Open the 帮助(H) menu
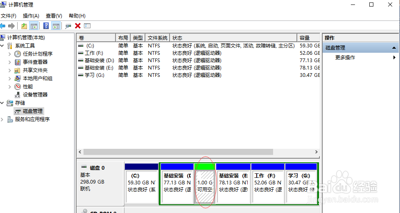Screen dimensions: 400x213 click(77, 16)
